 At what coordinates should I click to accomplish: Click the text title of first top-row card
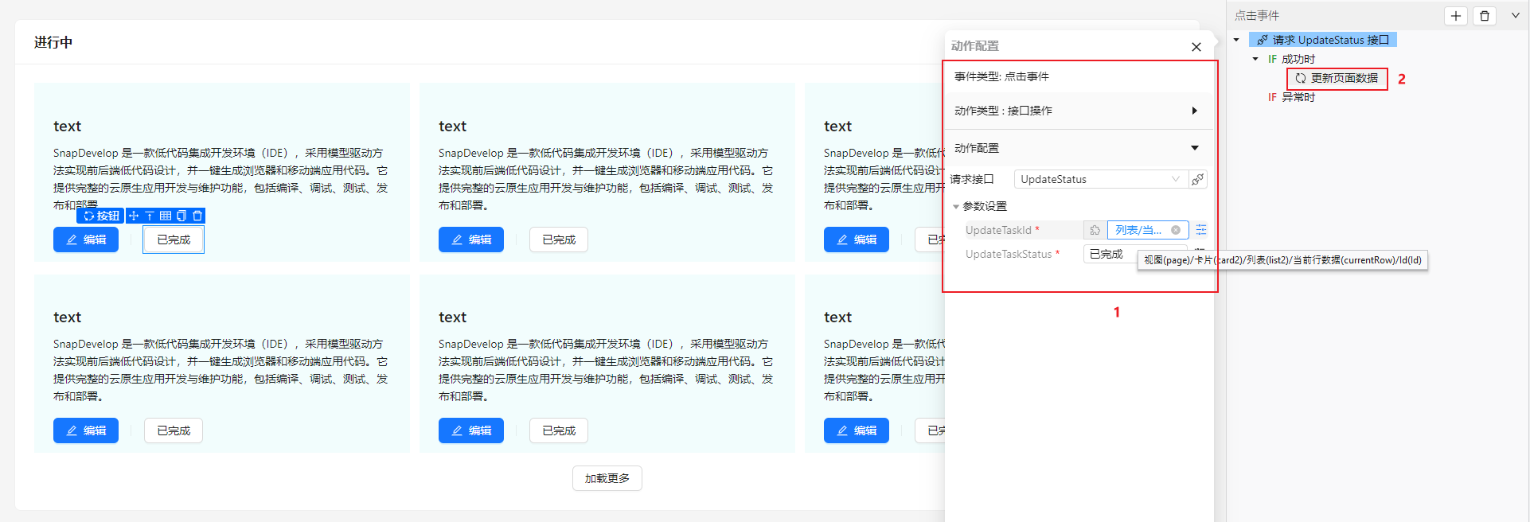pyautogui.click(x=68, y=127)
